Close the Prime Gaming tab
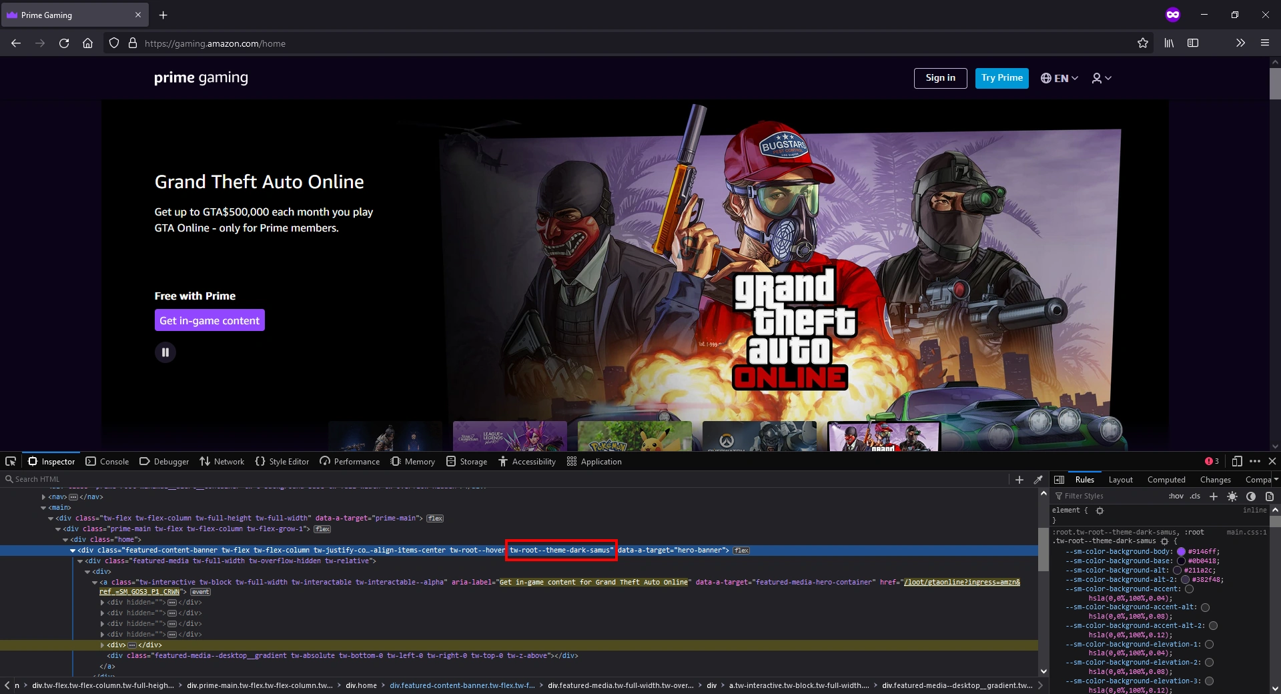The width and height of the screenshot is (1281, 694). [138, 15]
